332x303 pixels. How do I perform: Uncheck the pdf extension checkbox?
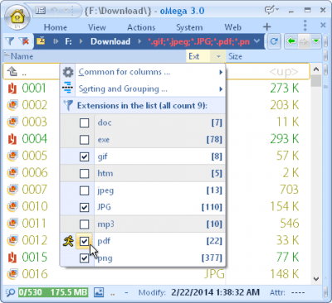coord(84,241)
